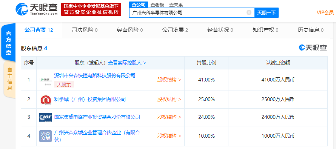
Task: Expand 股权结构 for 深圳市兴森快捷 row
Action: [169, 80]
